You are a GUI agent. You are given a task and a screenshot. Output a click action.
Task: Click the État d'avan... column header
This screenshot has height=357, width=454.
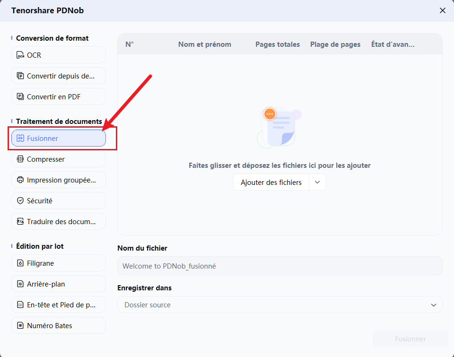pos(393,44)
